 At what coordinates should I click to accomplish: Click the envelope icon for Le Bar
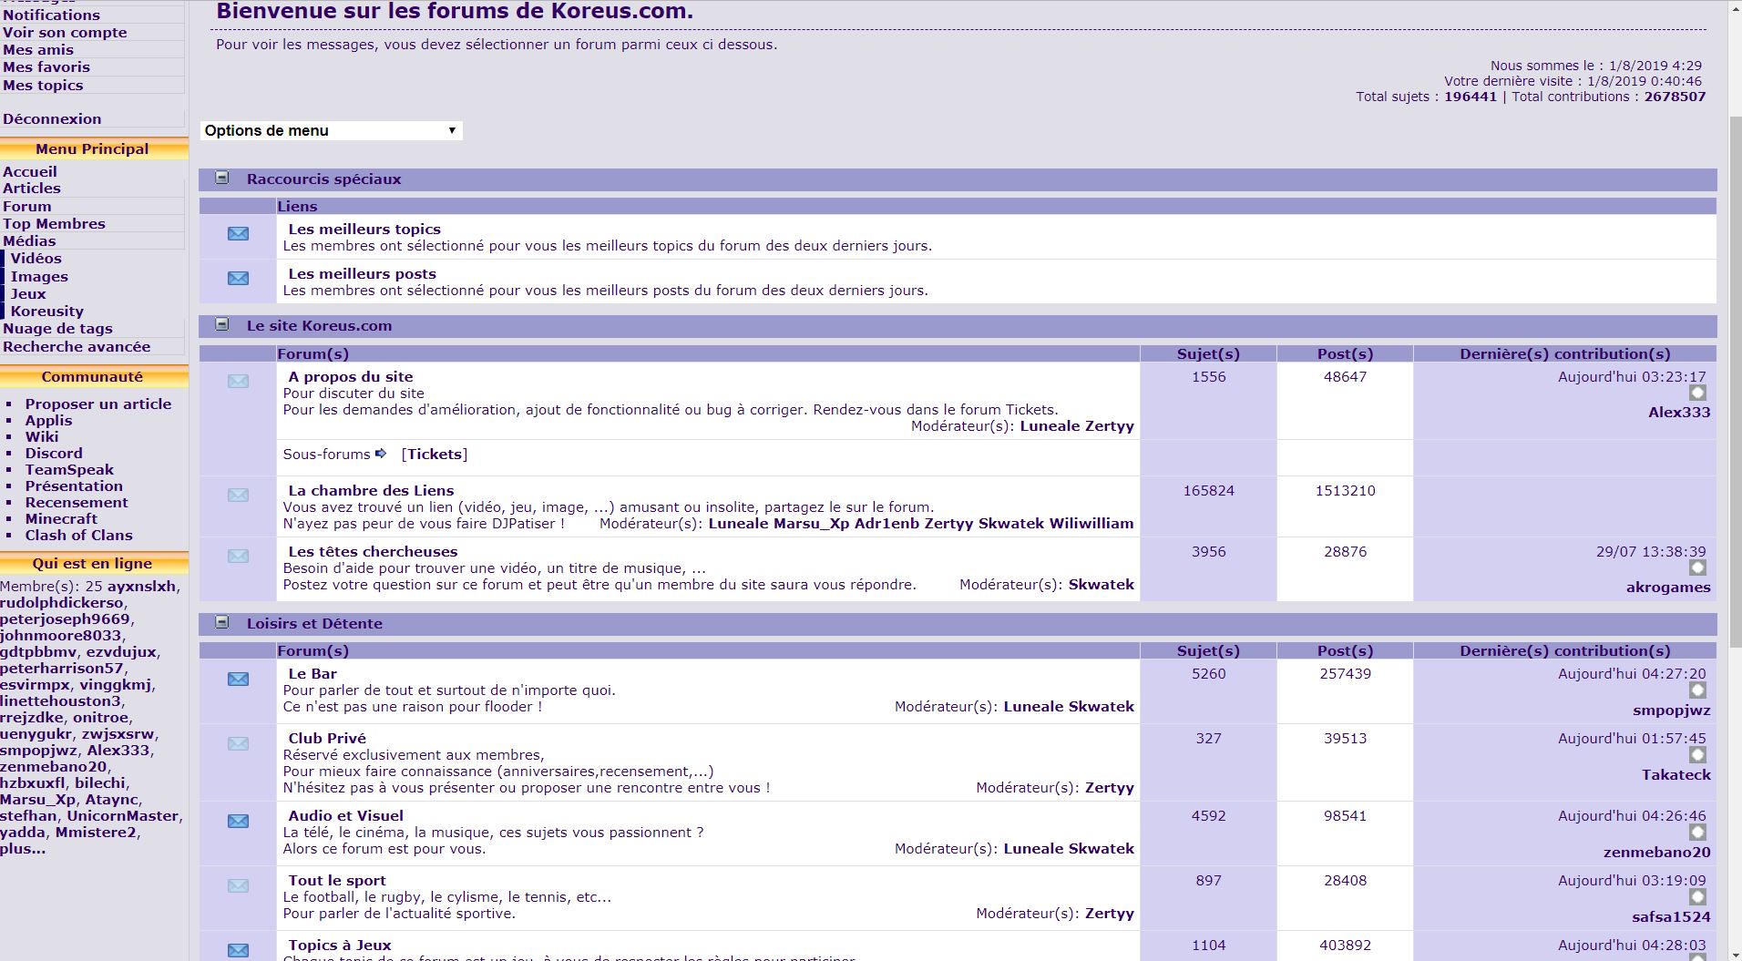pos(238,680)
